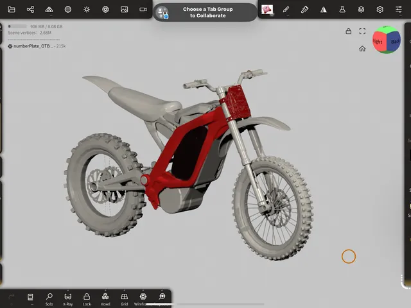Toggle the object Lock button
The width and height of the screenshot is (411, 308).
[x=87, y=299]
